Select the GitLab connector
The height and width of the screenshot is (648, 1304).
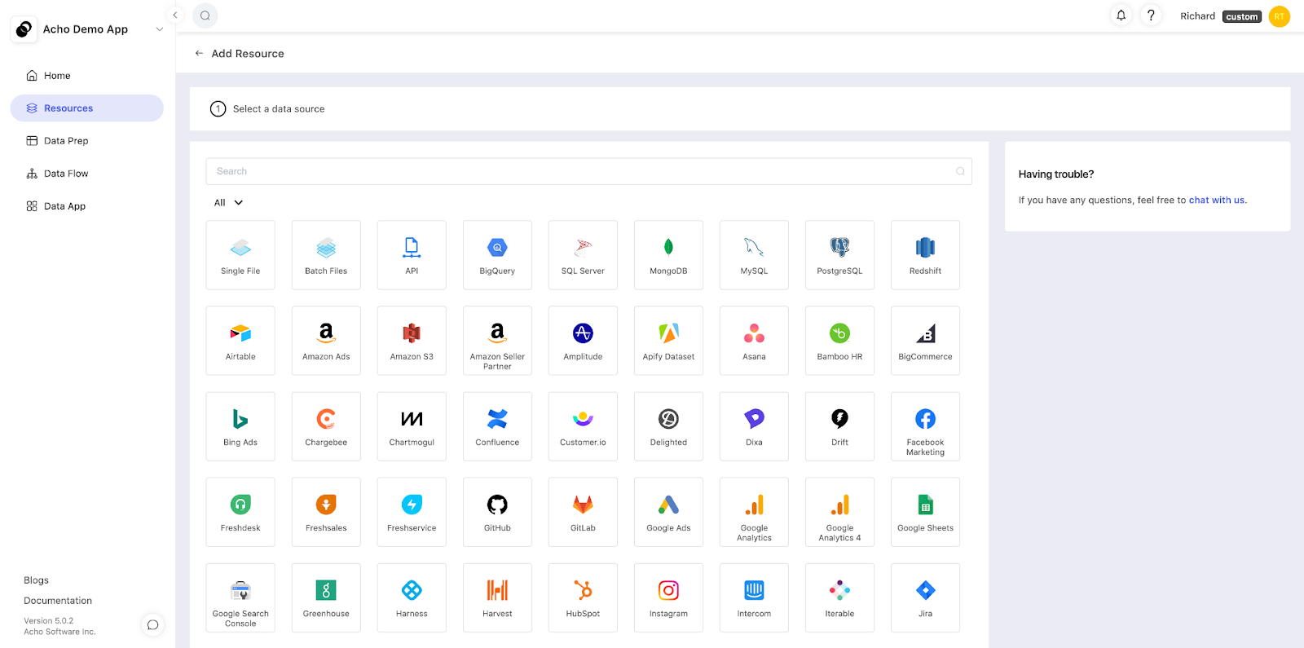[583, 512]
